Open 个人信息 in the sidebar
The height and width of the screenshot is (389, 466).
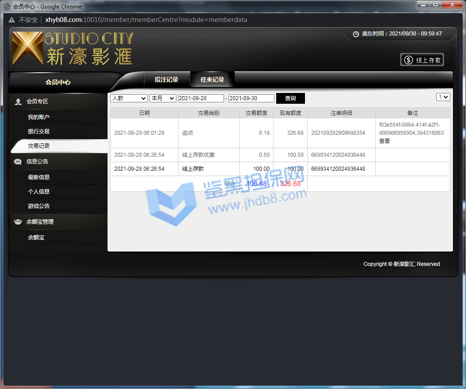39,191
